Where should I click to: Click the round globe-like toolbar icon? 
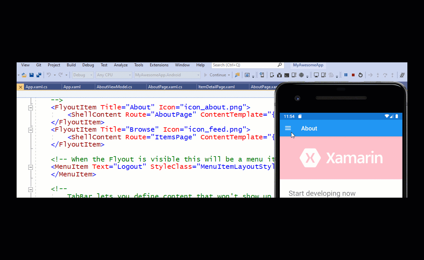(x=301, y=75)
